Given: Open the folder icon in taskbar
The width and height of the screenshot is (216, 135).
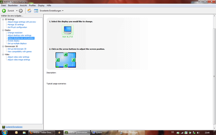Looking at the screenshot, I should 24,133.
